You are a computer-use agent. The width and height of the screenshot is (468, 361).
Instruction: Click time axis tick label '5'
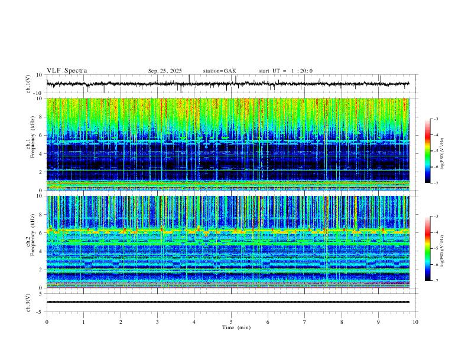[231, 322]
